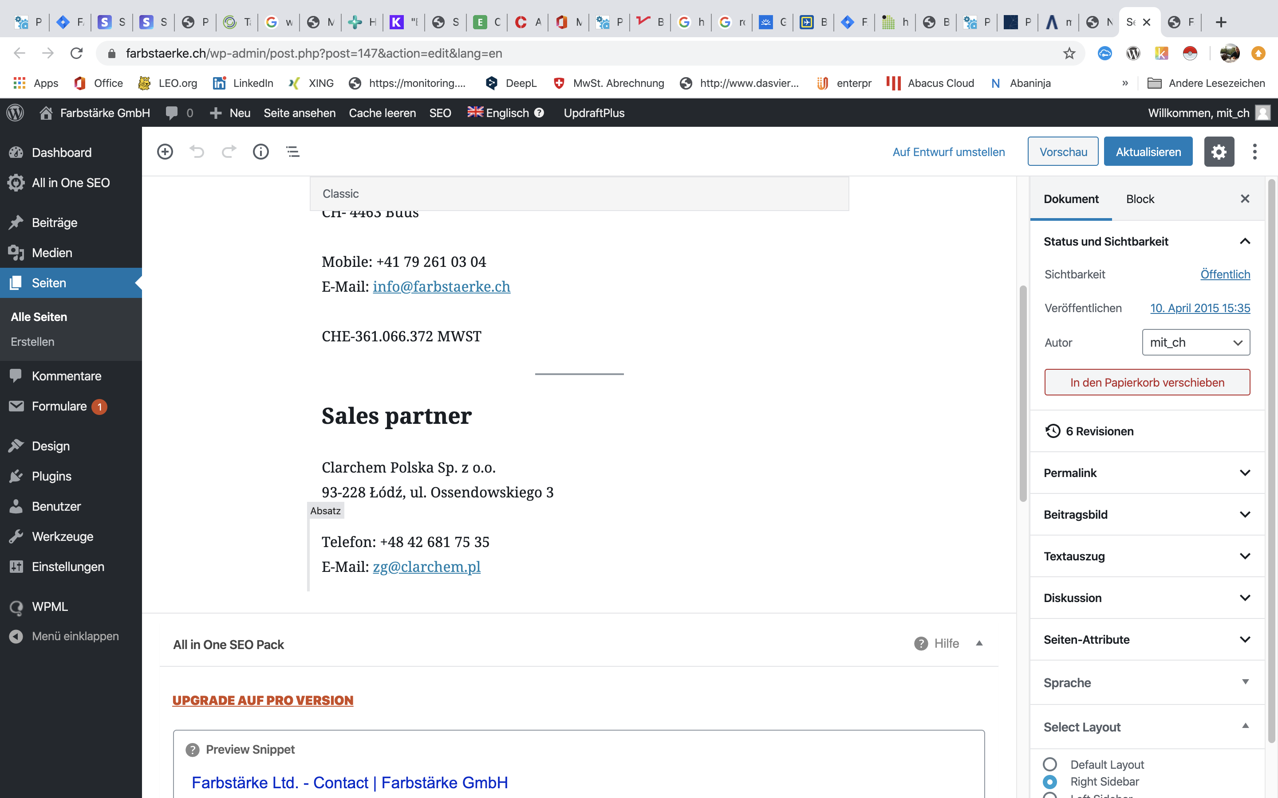Open the Autor mit_ch dropdown
Screen dimensions: 1278x798
pos(1195,343)
